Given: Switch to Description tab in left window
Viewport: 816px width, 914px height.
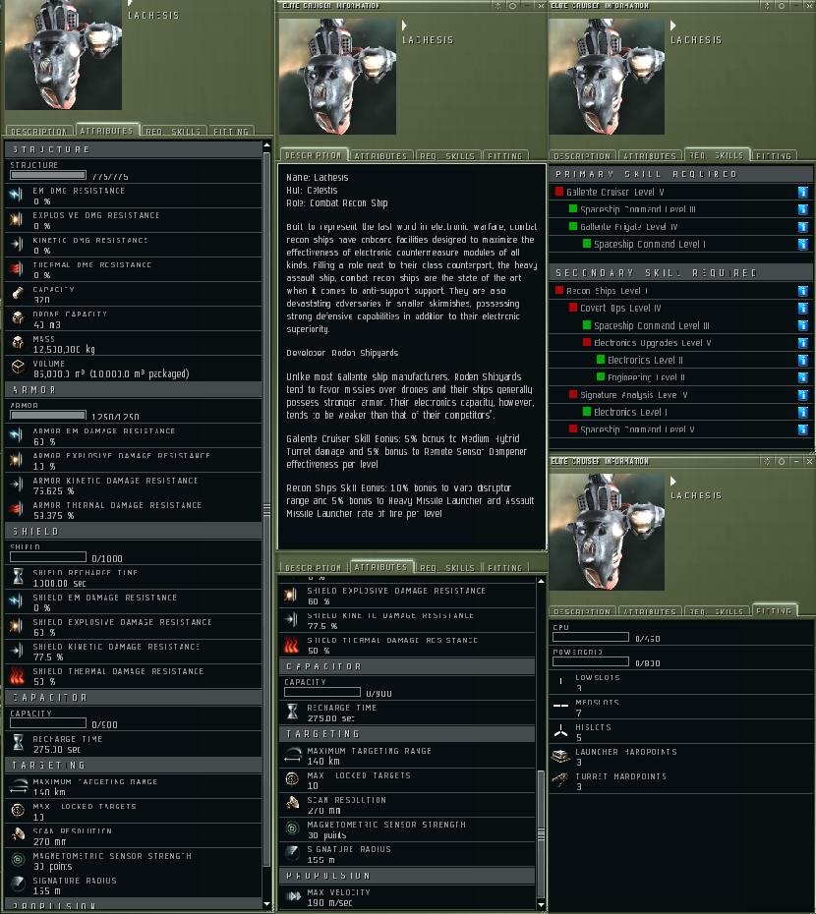Looking at the screenshot, I should [x=39, y=131].
